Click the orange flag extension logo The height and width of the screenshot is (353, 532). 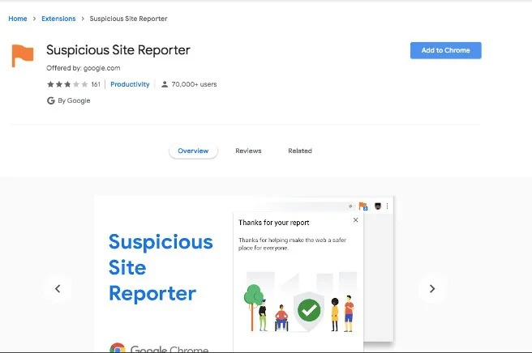pyautogui.click(x=23, y=56)
